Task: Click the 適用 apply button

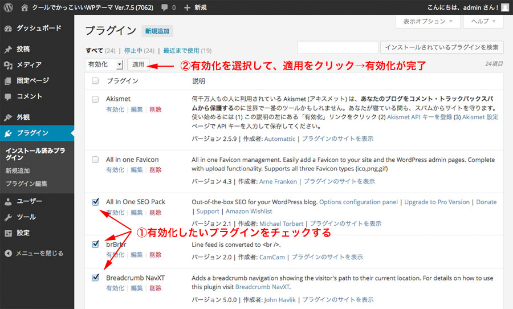Action: (x=138, y=64)
